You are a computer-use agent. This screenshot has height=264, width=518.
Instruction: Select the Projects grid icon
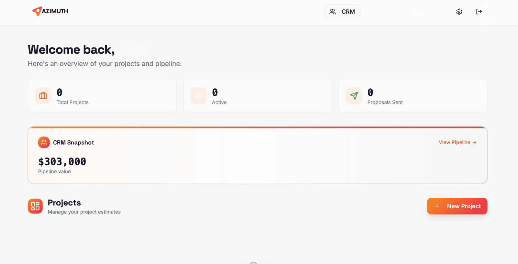point(35,206)
